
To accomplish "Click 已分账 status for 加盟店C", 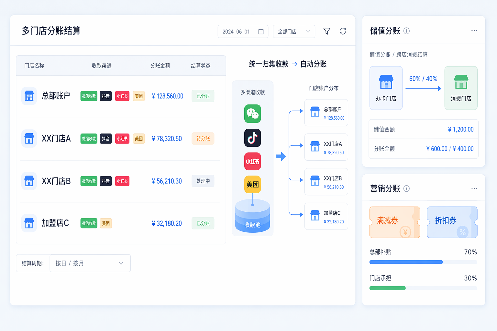I will pos(203,223).
